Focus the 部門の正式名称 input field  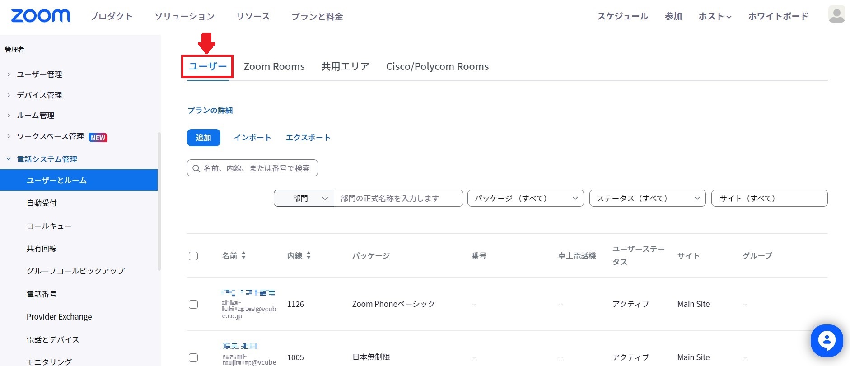point(398,198)
